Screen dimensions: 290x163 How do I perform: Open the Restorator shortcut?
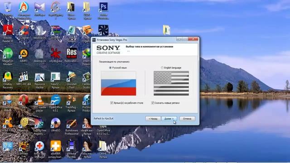click(x=72, y=53)
